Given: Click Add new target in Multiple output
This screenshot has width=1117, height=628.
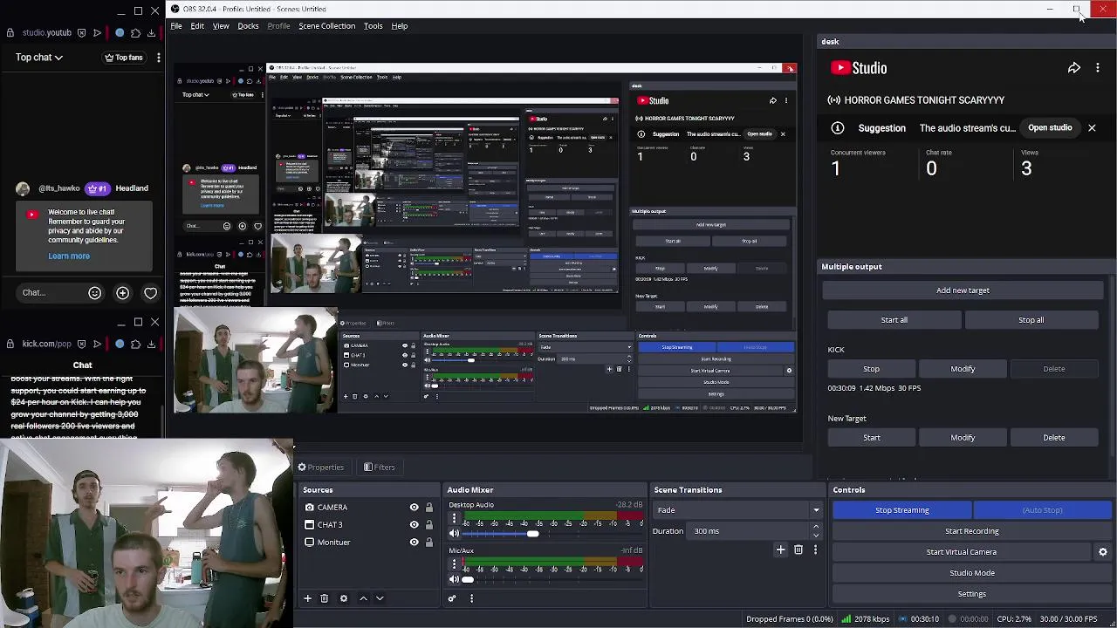Looking at the screenshot, I should pos(963,290).
